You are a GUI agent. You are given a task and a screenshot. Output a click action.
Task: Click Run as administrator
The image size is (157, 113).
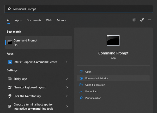[113, 78]
